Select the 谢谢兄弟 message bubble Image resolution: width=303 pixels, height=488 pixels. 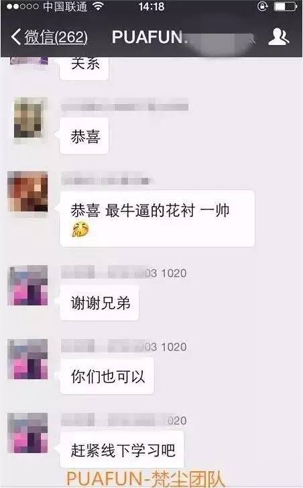[x=99, y=303]
